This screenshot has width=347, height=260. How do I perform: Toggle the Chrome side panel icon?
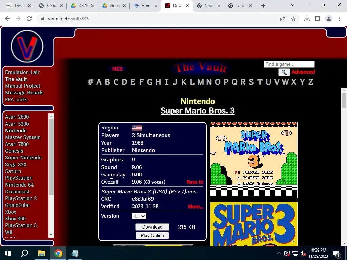318,19
